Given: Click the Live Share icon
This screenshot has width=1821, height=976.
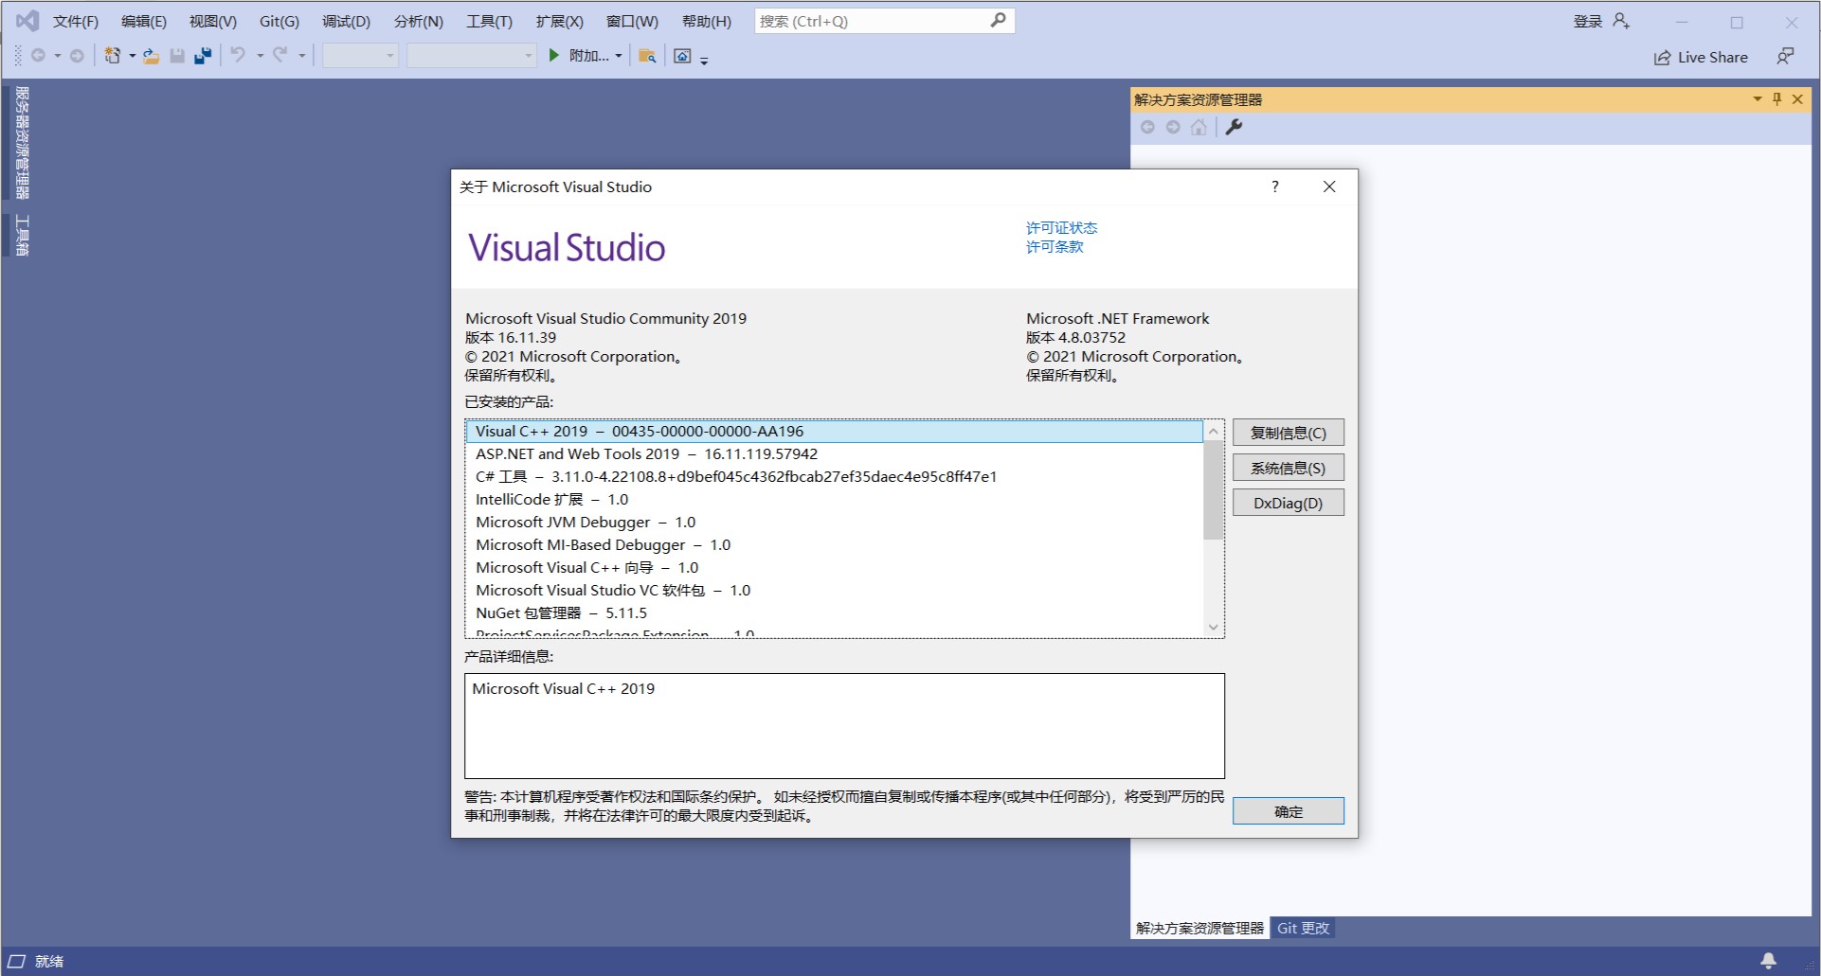Looking at the screenshot, I should pyautogui.click(x=1663, y=58).
